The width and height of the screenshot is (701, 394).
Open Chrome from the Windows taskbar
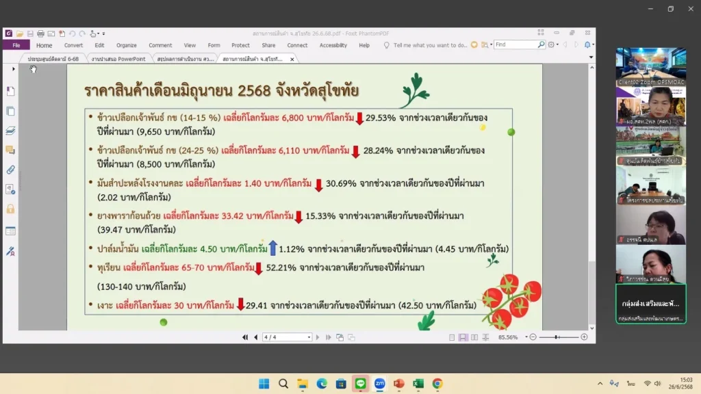click(x=437, y=384)
